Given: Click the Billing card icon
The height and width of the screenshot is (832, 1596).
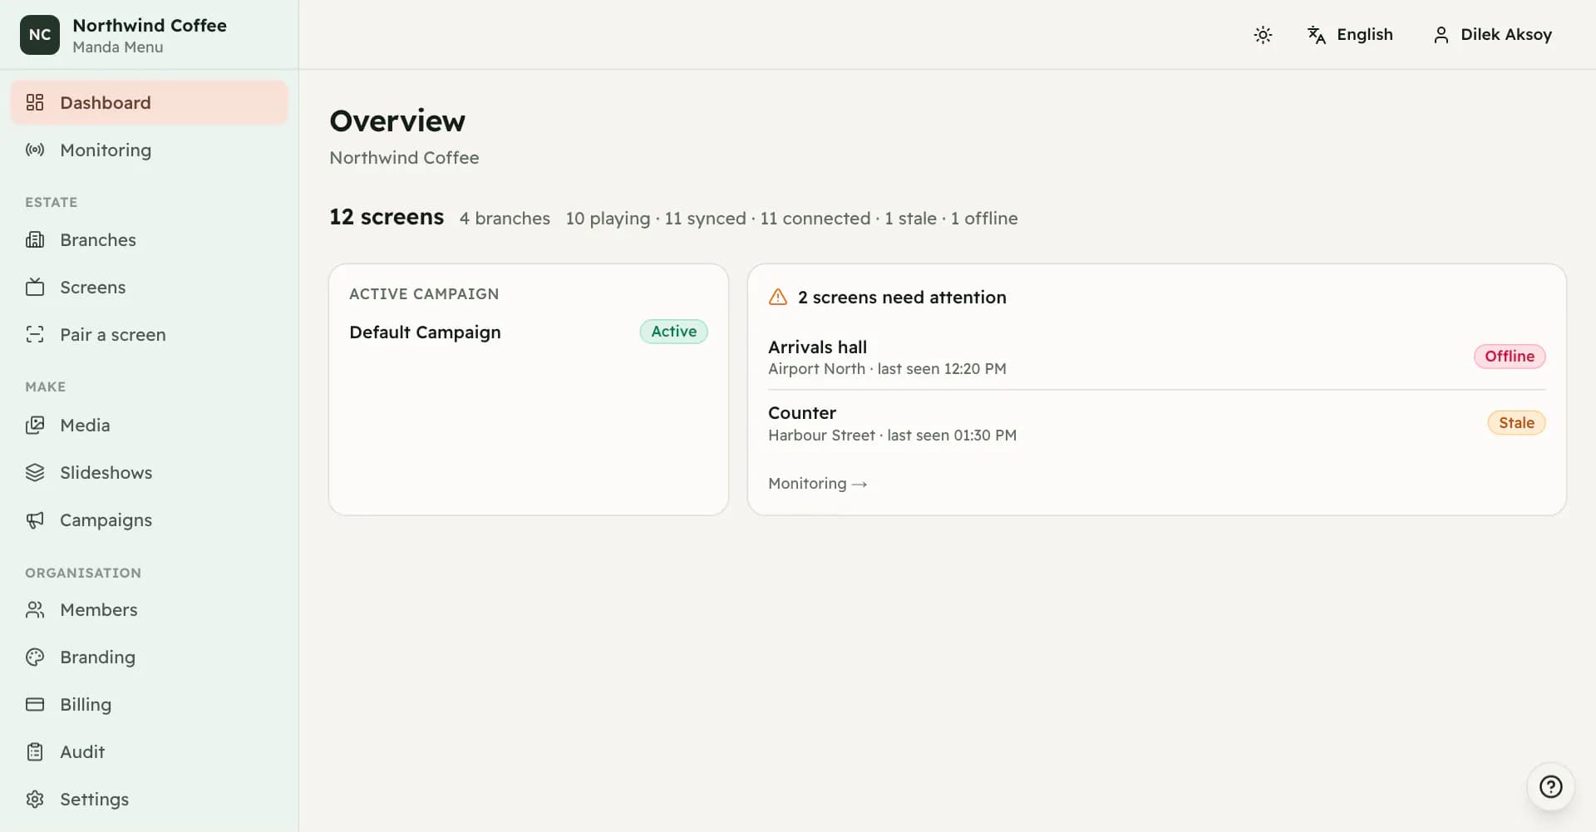Looking at the screenshot, I should [x=35, y=704].
